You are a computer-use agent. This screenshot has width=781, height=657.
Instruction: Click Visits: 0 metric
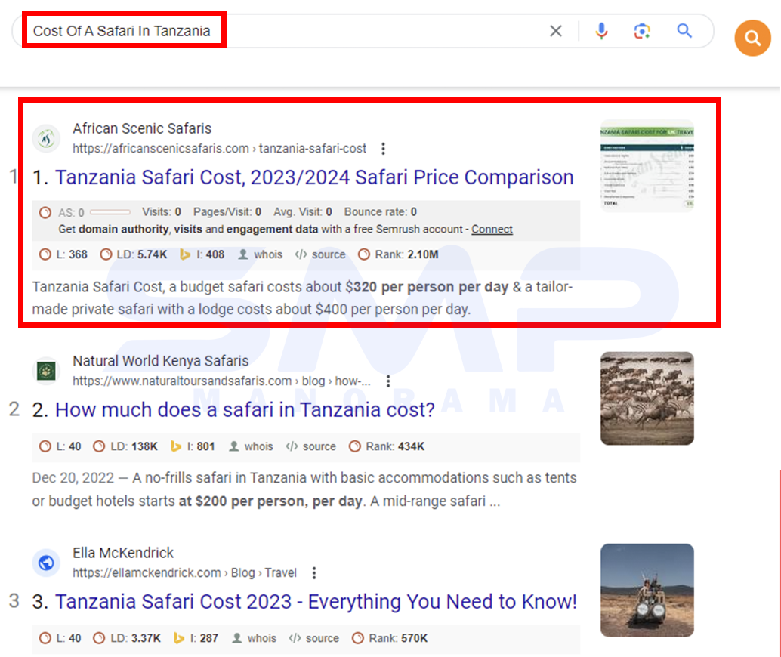click(162, 212)
